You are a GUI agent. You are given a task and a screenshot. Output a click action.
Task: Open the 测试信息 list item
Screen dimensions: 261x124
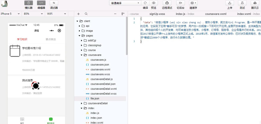click(36, 87)
